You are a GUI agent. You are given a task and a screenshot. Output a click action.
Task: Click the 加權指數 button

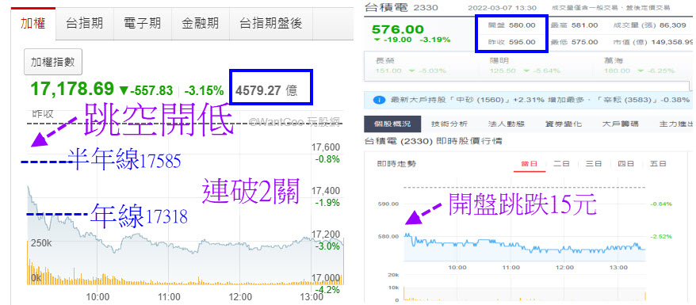coord(53,62)
